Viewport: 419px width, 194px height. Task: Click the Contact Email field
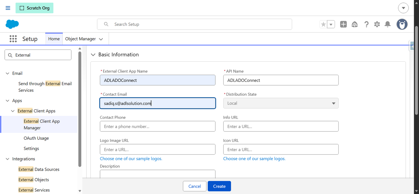(x=158, y=103)
